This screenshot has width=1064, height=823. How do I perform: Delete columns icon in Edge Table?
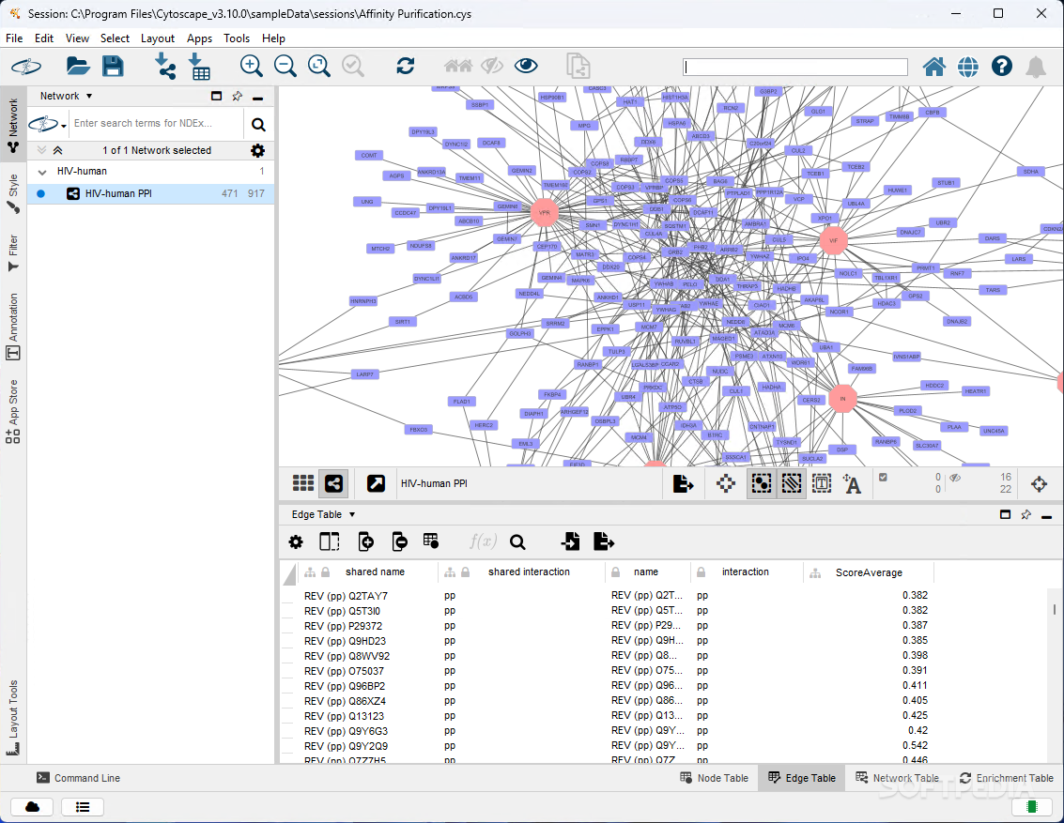click(x=400, y=541)
